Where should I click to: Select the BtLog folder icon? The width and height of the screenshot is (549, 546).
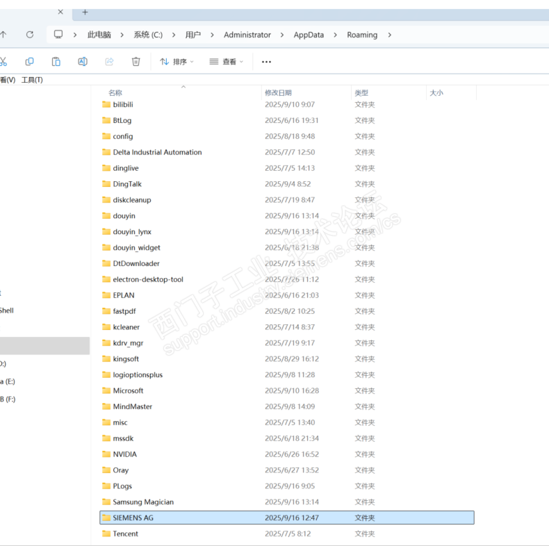pyautogui.click(x=106, y=120)
